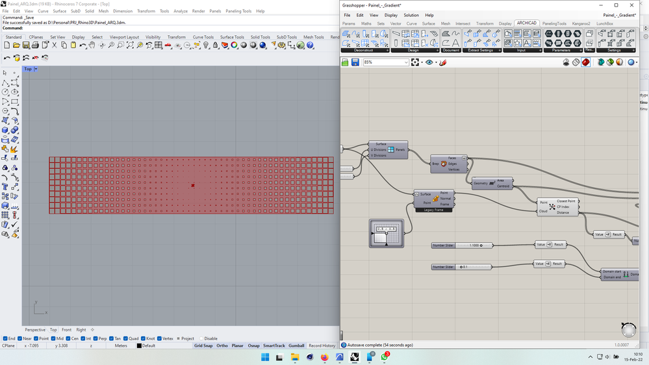Viewport: 649px width, 365px height.
Task: Expand the Deconstruct group plus button
Action: (x=387, y=51)
